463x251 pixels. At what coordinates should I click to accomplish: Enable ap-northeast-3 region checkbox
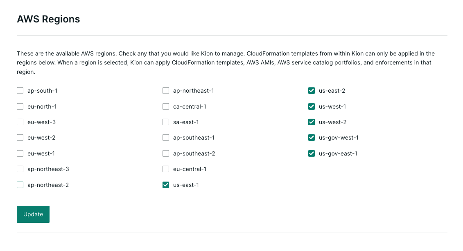tap(20, 169)
